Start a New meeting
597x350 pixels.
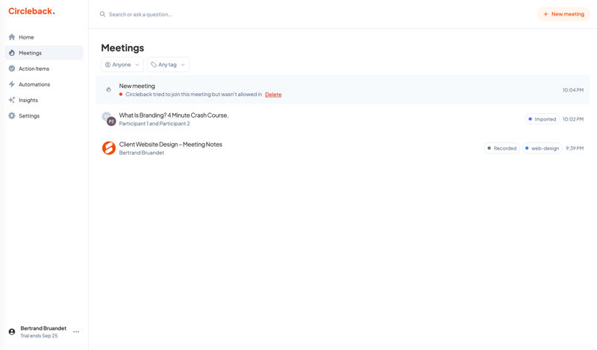pos(563,14)
